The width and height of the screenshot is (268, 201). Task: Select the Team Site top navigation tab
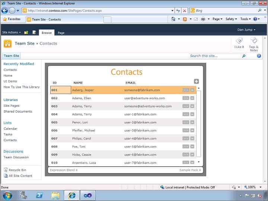[12, 56]
